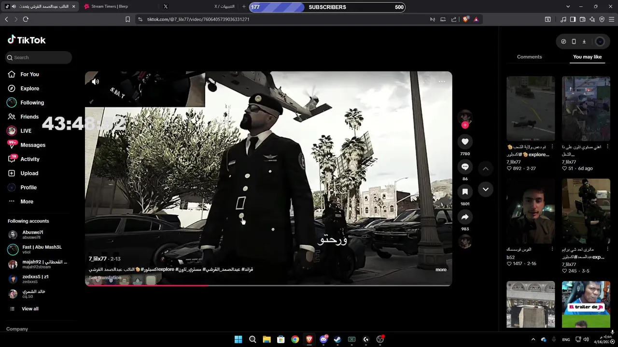
Task: Open options for the b52 suggested video
Action: pos(552,249)
